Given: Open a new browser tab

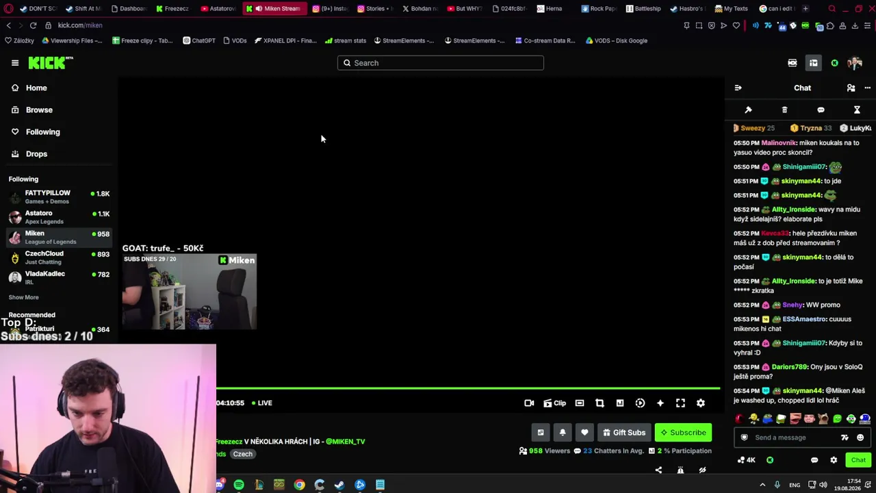Looking at the screenshot, I should coord(806,9).
